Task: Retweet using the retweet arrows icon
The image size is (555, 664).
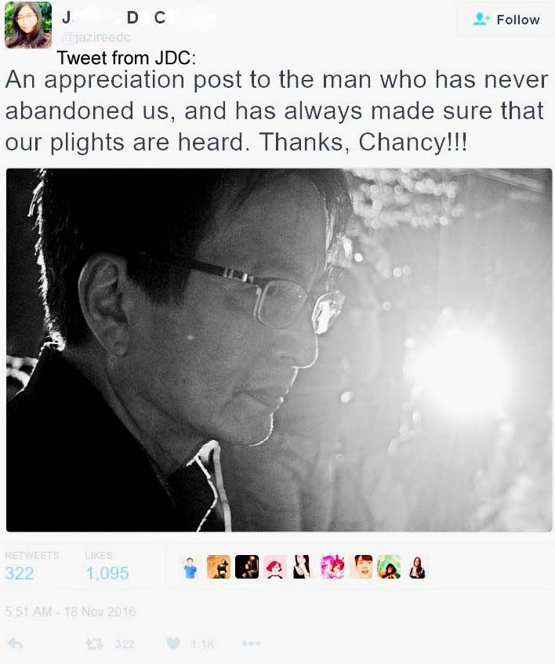Action: coord(94,644)
